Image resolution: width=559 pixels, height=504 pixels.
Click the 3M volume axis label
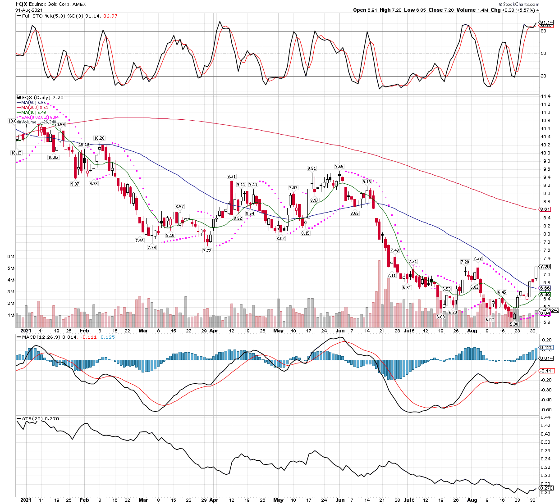pos(11,292)
